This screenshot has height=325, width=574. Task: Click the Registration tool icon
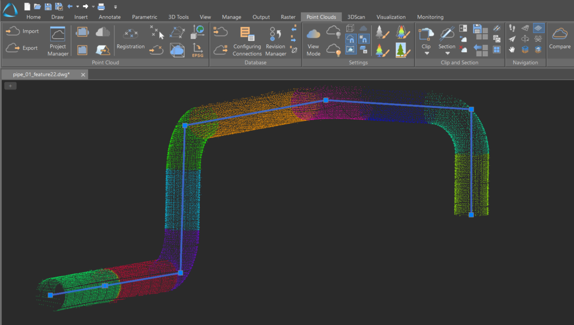coord(130,35)
